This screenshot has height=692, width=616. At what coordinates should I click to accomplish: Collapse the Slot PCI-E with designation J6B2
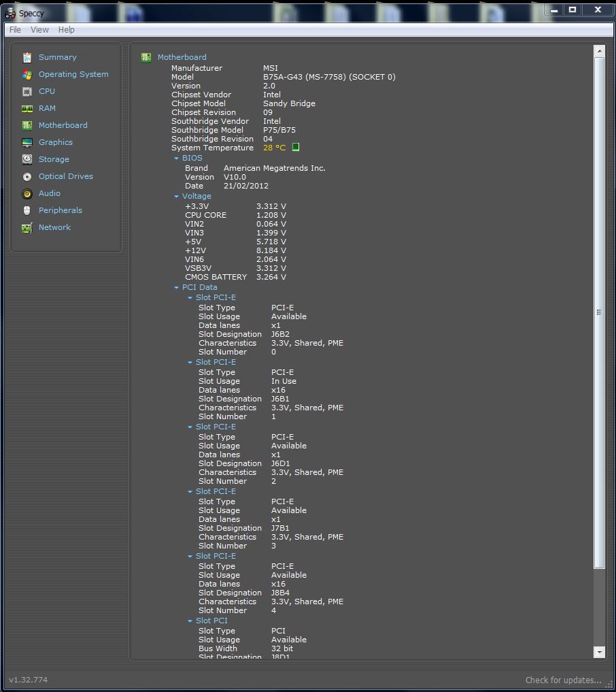[x=190, y=298]
